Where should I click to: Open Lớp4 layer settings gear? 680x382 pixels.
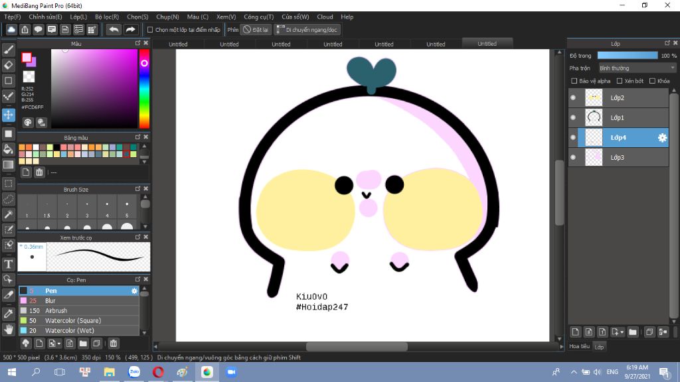[x=662, y=138]
